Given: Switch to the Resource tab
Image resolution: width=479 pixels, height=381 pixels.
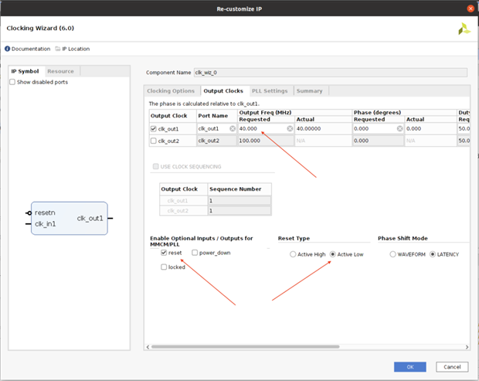Looking at the screenshot, I should [60, 71].
